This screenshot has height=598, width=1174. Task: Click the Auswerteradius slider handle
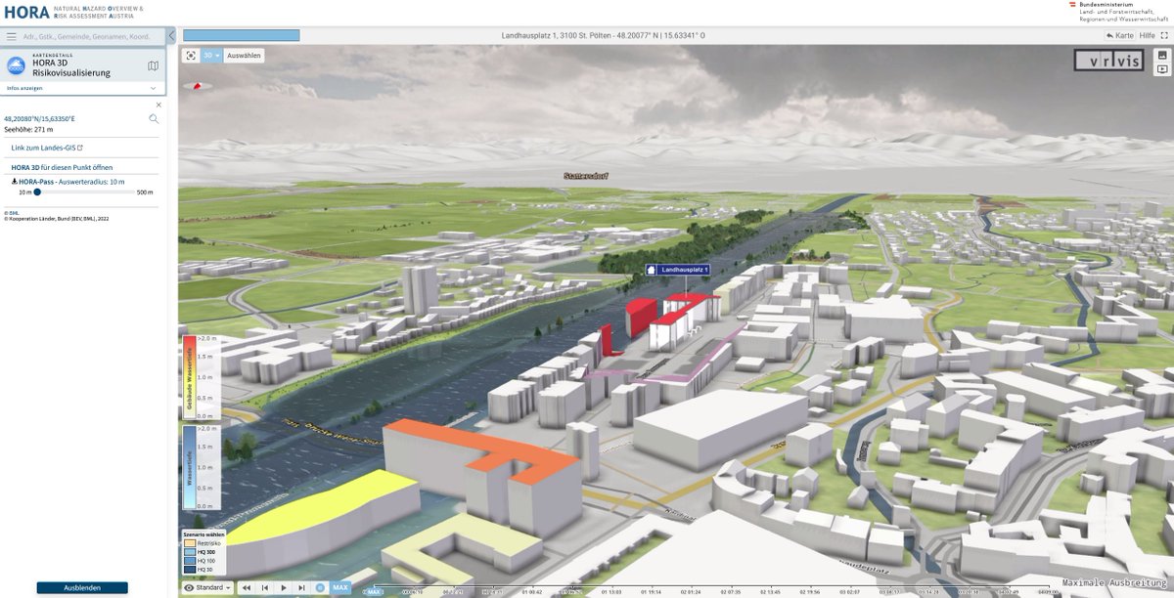(x=37, y=192)
